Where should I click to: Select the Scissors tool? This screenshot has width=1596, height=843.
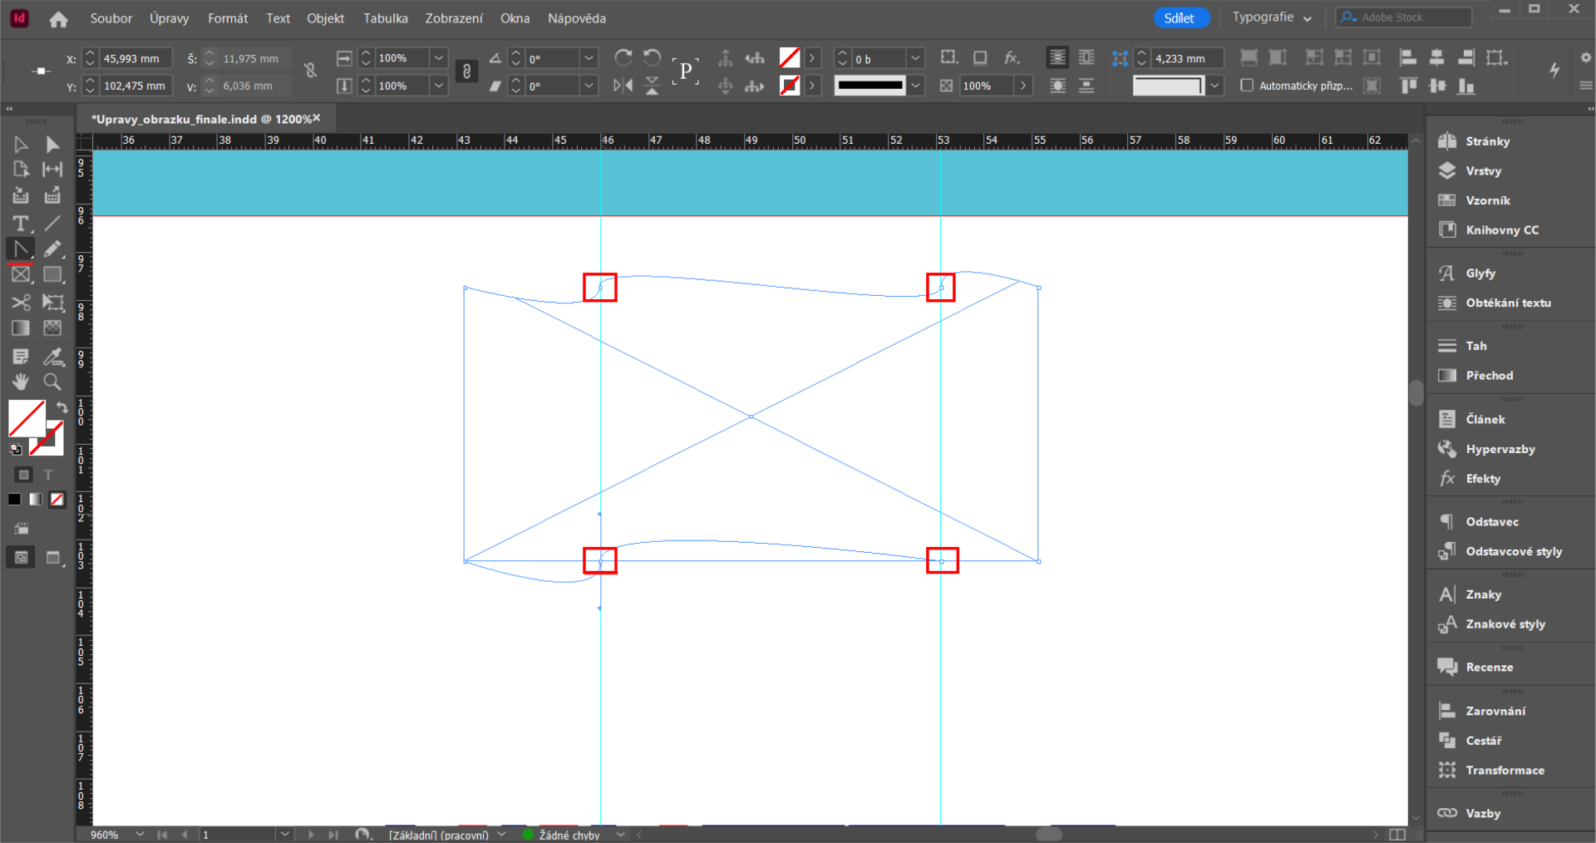tap(20, 303)
